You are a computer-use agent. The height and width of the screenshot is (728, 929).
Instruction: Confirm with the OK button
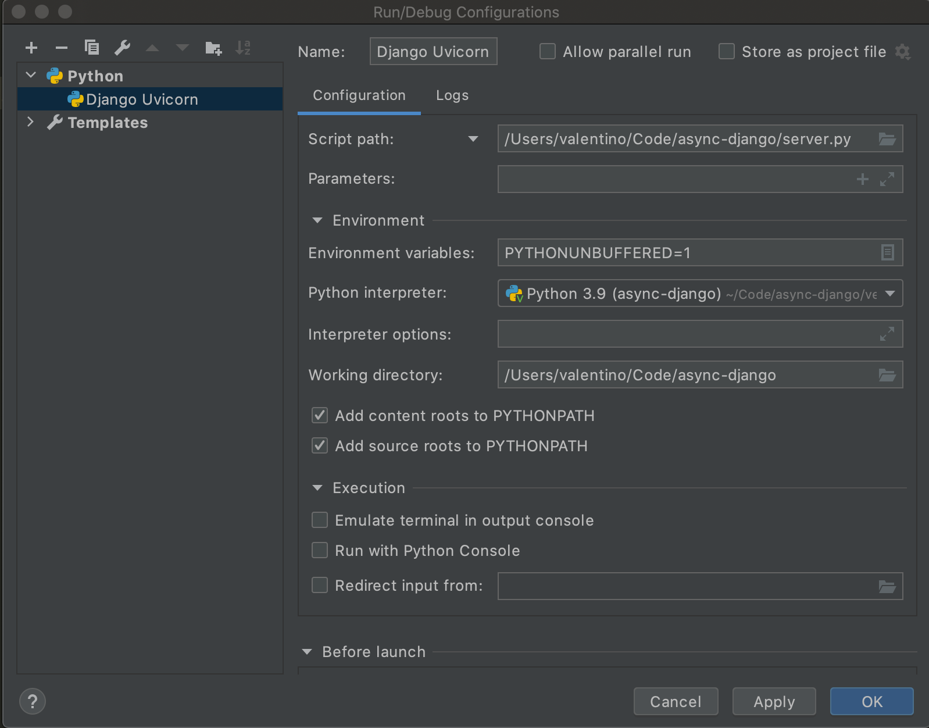(871, 701)
